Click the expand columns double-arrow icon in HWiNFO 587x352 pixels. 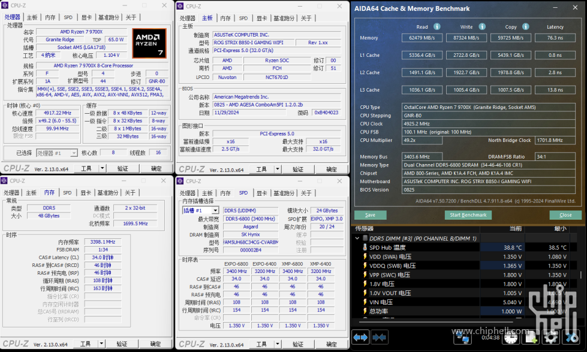360,338
